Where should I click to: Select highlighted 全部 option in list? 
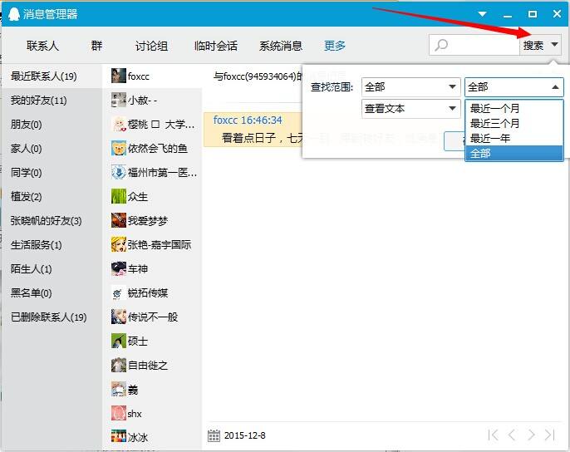click(514, 153)
